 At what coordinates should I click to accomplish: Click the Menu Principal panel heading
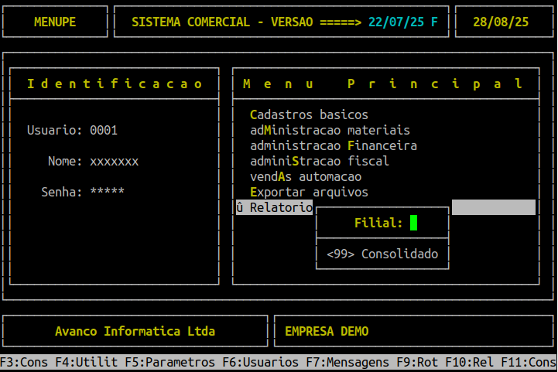(x=382, y=84)
